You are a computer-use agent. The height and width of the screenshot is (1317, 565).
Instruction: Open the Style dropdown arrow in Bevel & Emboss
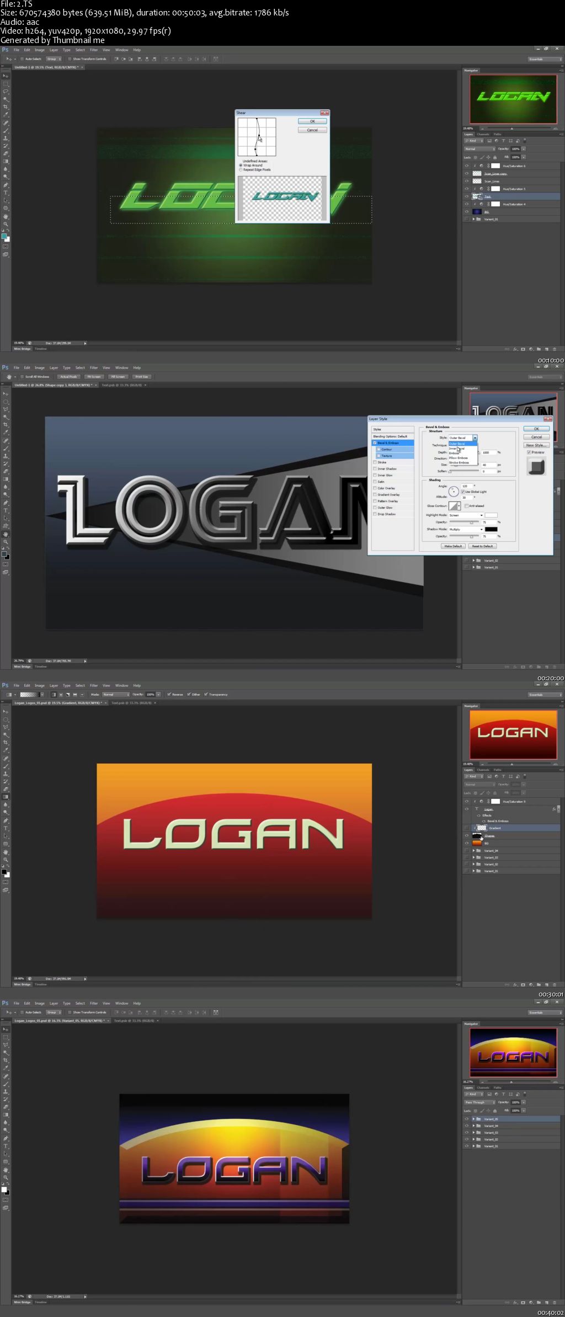click(475, 438)
